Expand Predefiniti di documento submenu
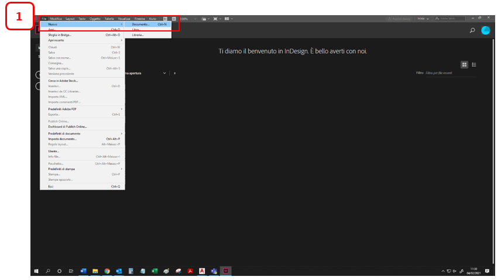 coord(83,134)
